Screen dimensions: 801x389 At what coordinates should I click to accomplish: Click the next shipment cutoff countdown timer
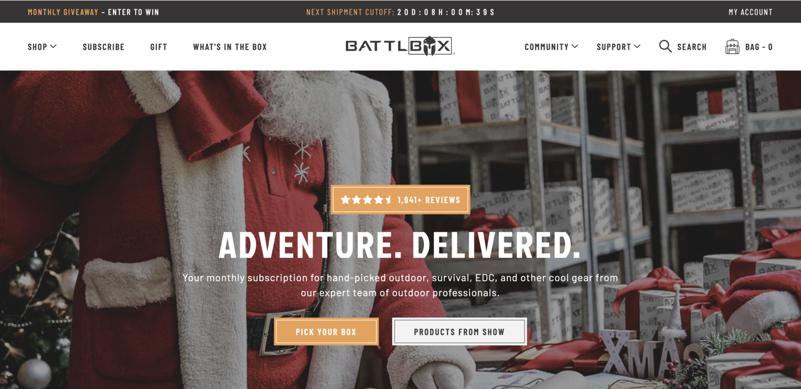pyautogui.click(x=446, y=12)
